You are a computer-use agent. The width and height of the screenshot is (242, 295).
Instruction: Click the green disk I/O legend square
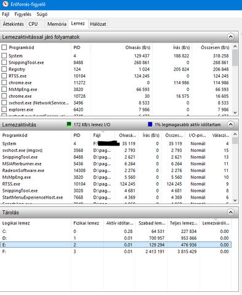pyautogui.click(x=69, y=124)
